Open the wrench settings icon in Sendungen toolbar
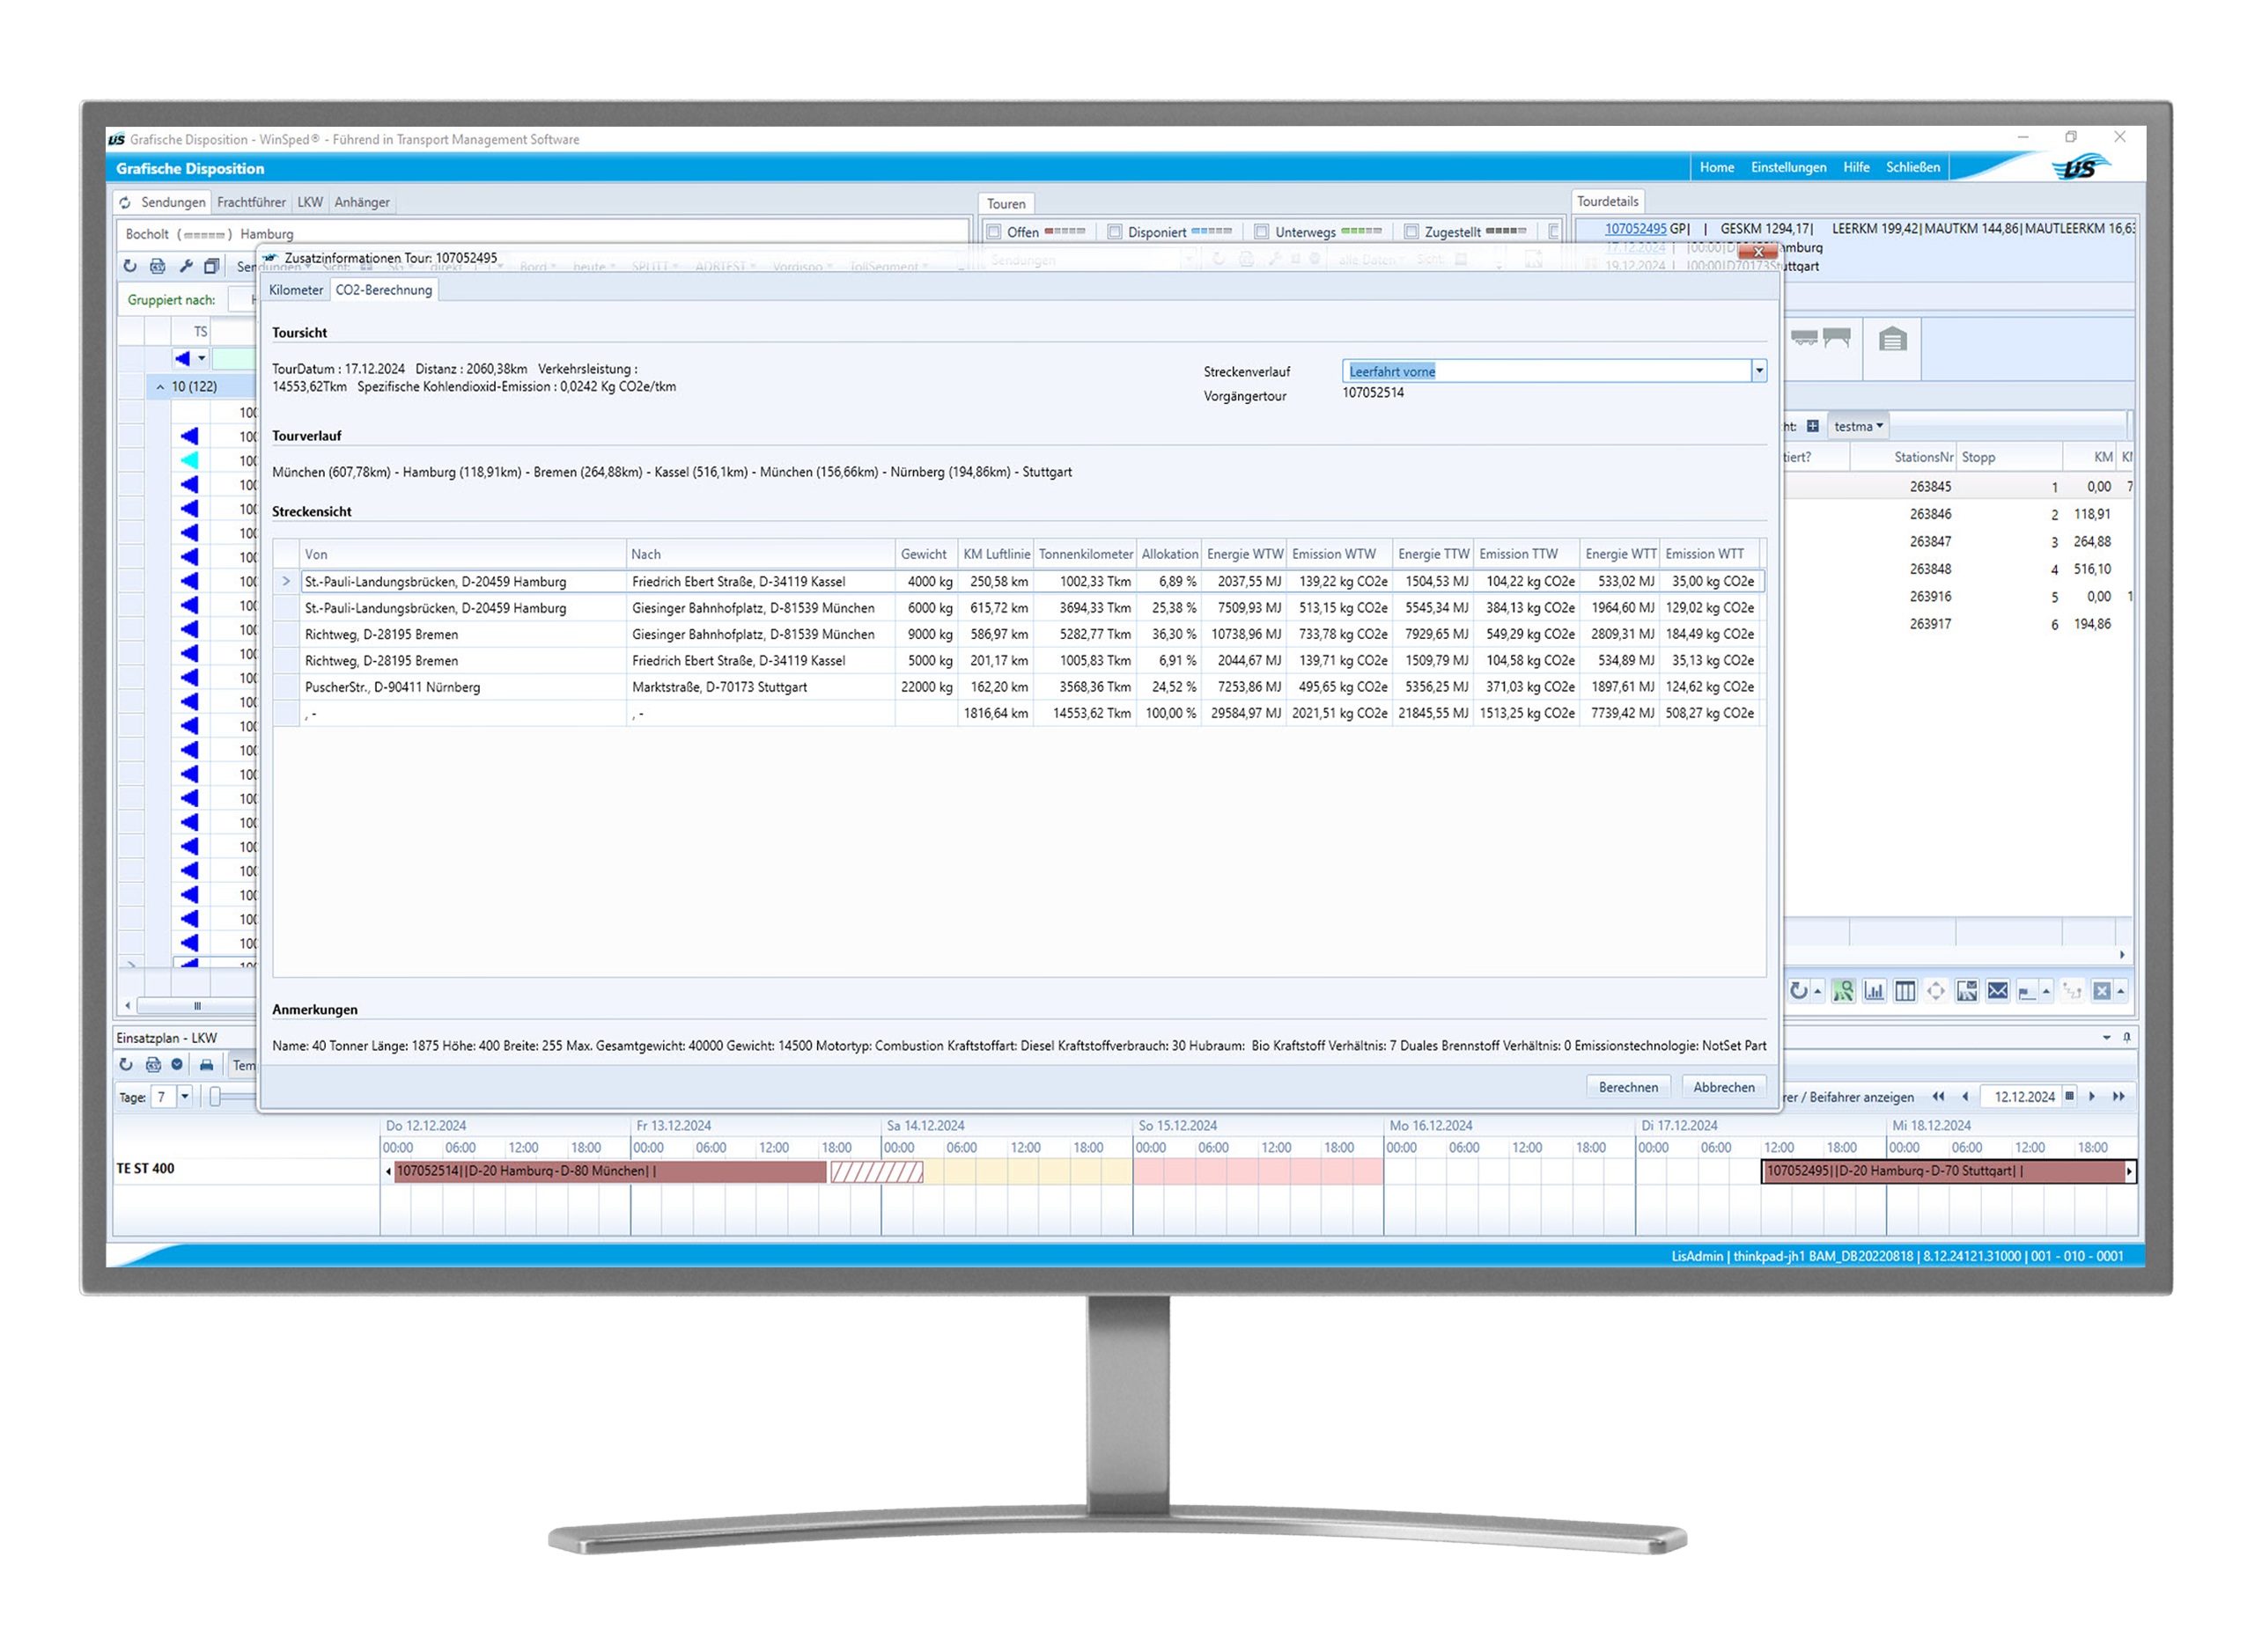The width and height of the screenshot is (2262, 1652). click(185, 266)
